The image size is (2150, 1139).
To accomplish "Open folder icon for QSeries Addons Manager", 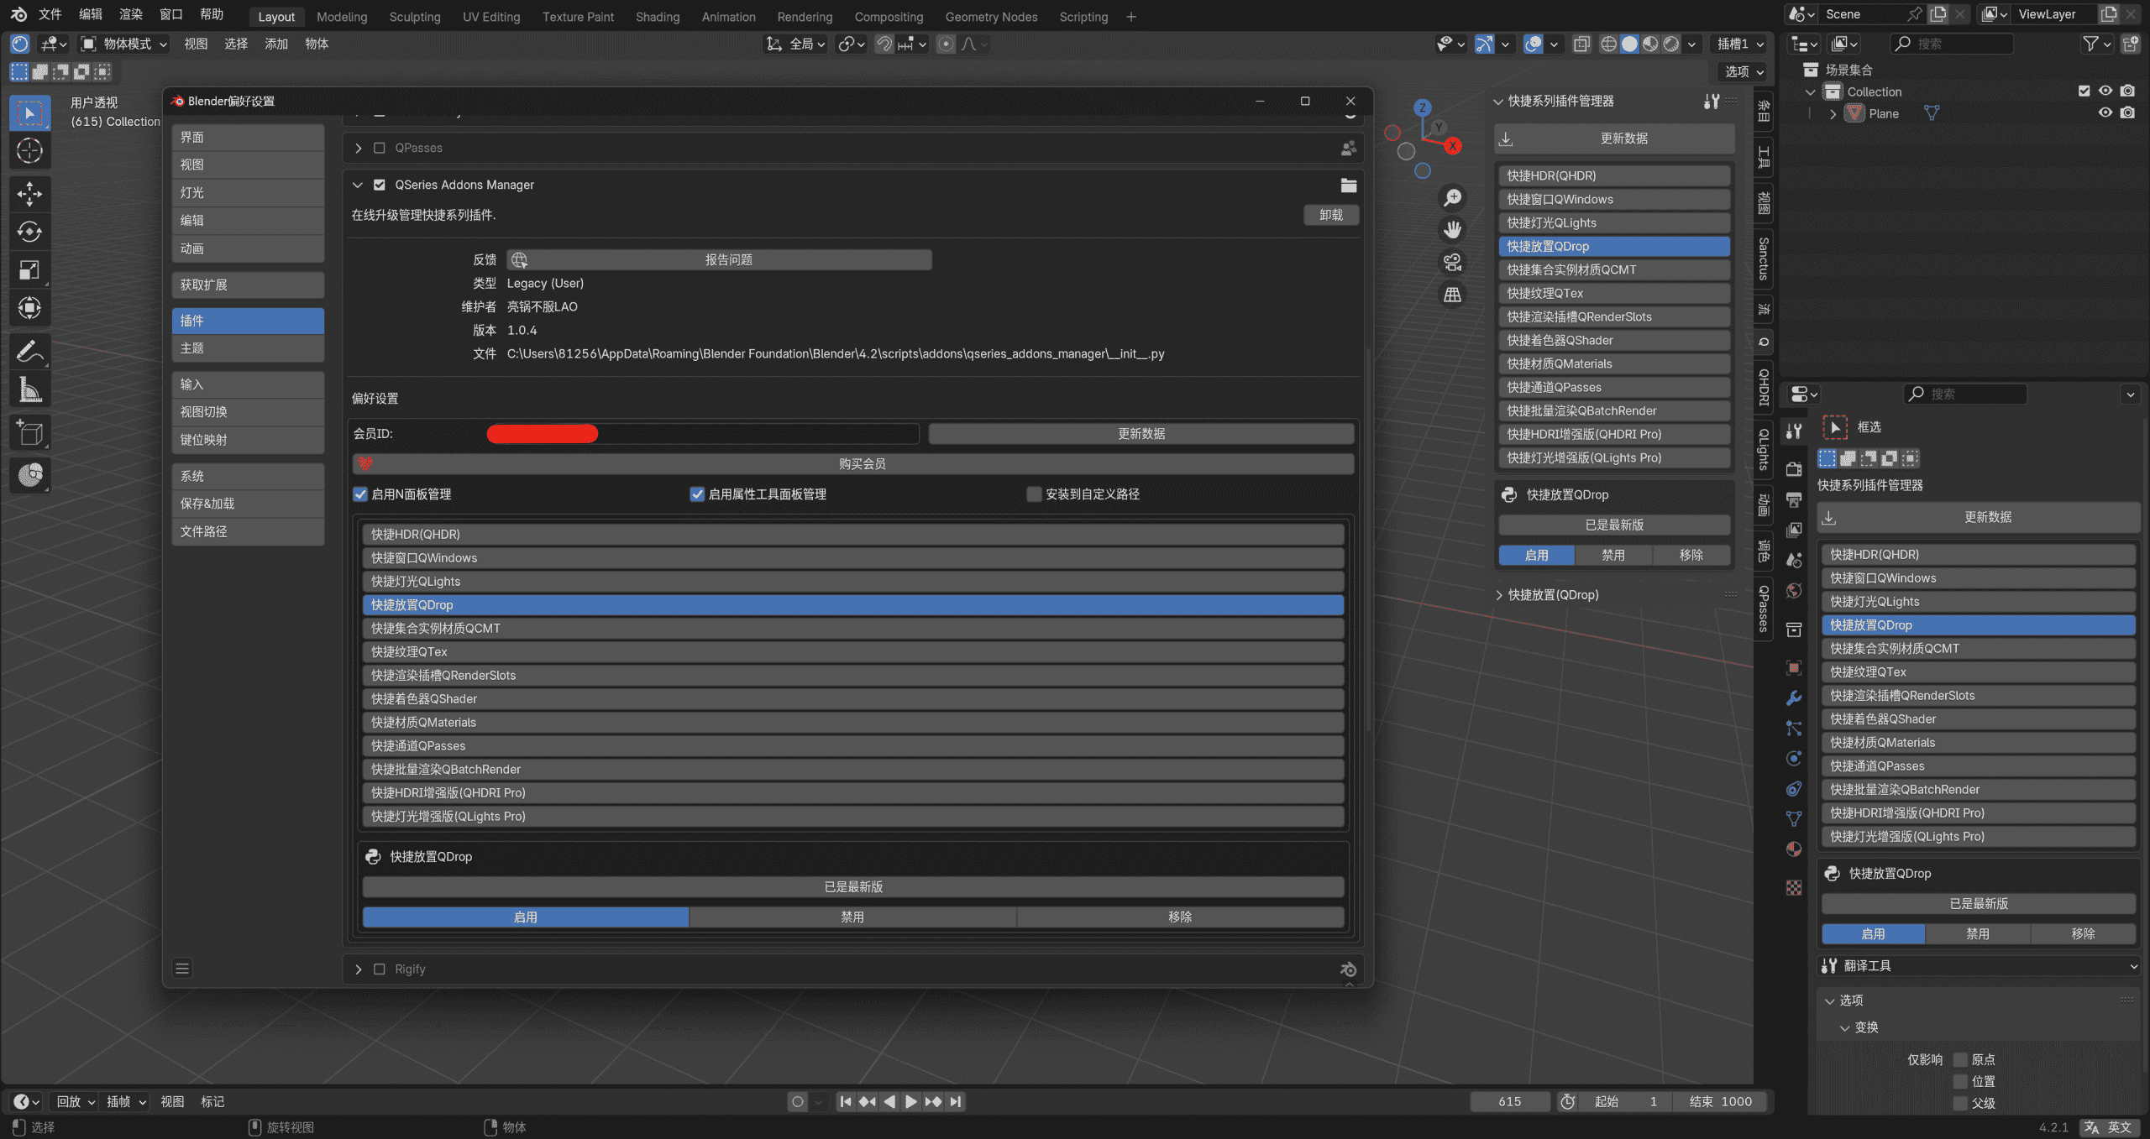I will (x=1348, y=185).
